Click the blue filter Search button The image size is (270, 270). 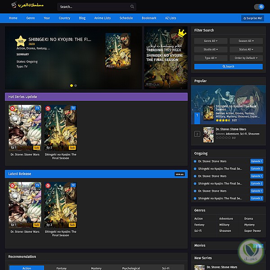(x=228, y=67)
